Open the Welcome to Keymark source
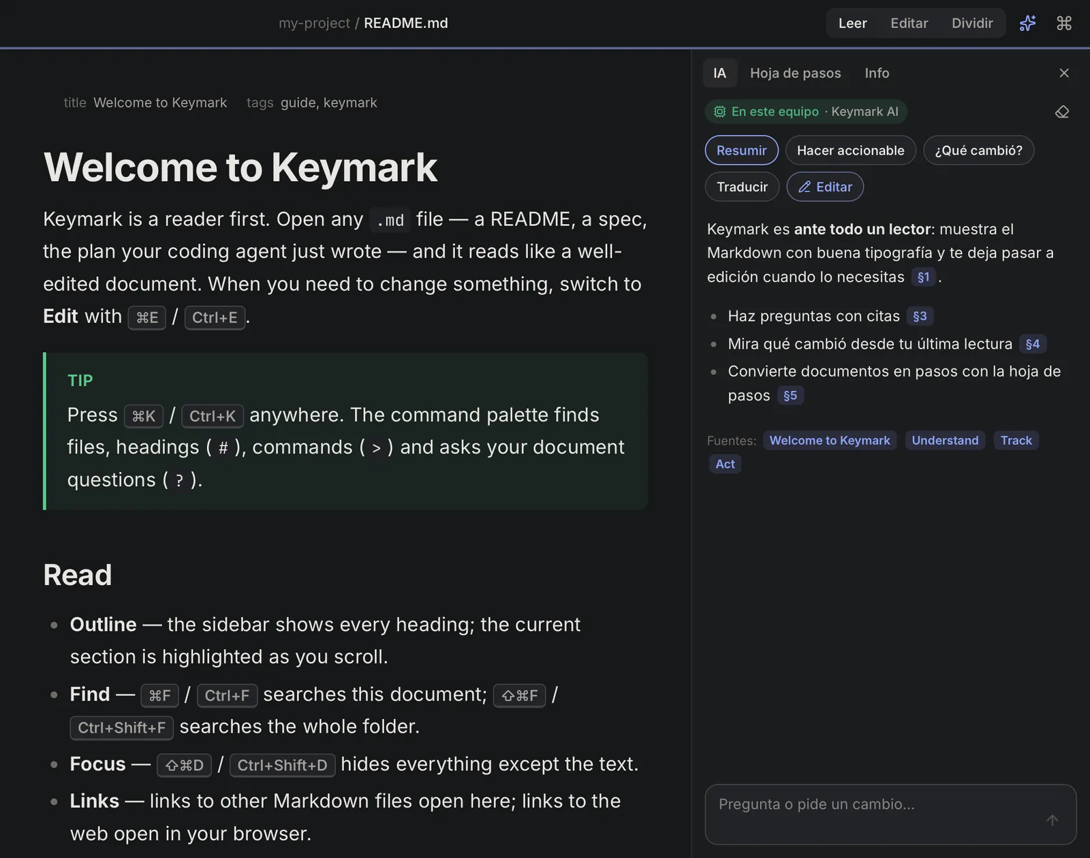Screen dimensions: 1090x858 click(x=830, y=441)
